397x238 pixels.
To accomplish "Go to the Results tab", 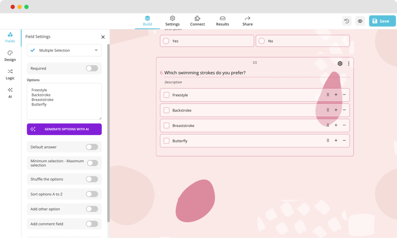I will 222,21.
